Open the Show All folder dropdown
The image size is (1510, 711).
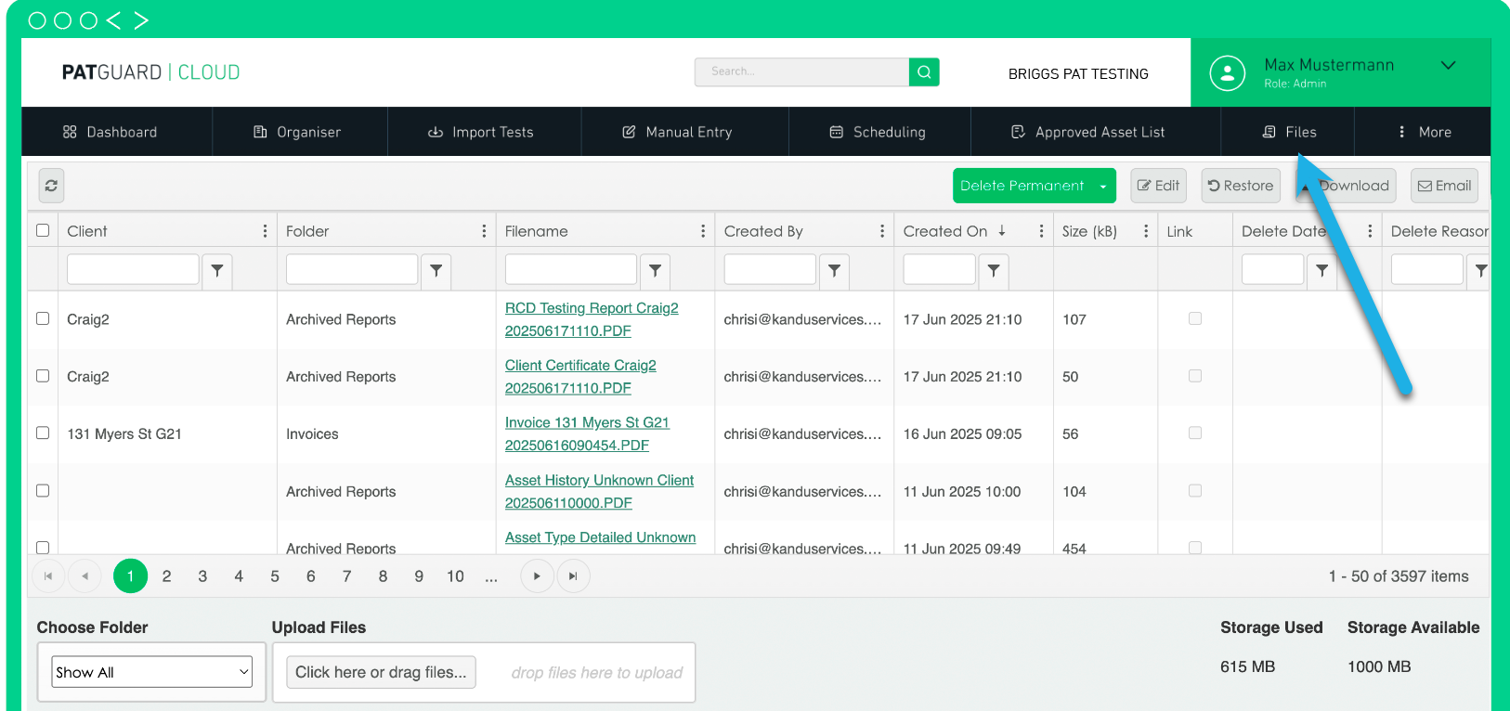pos(152,672)
